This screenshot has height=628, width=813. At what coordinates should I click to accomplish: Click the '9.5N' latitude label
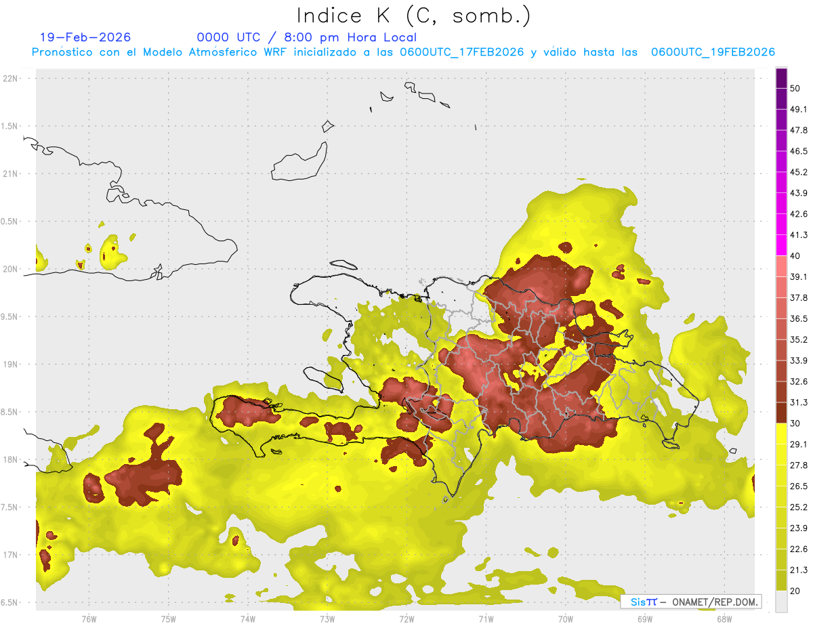(x=9, y=316)
